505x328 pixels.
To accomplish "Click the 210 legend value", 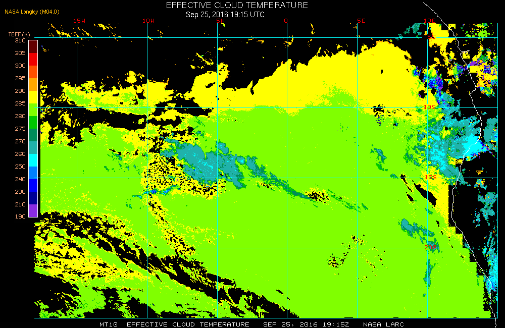I will pyautogui.click(x=20, y=204).
